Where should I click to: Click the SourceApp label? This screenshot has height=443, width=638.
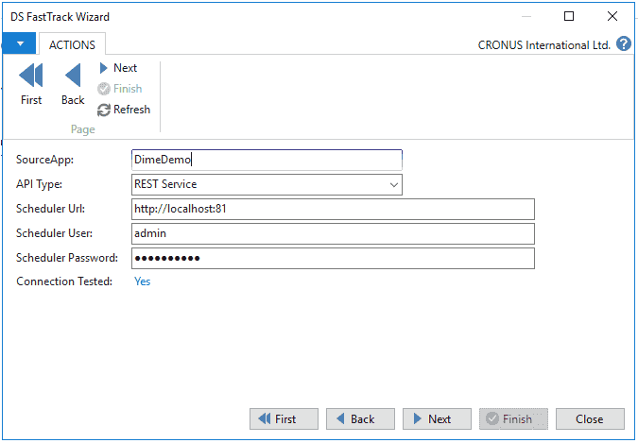tap(44, 160)
